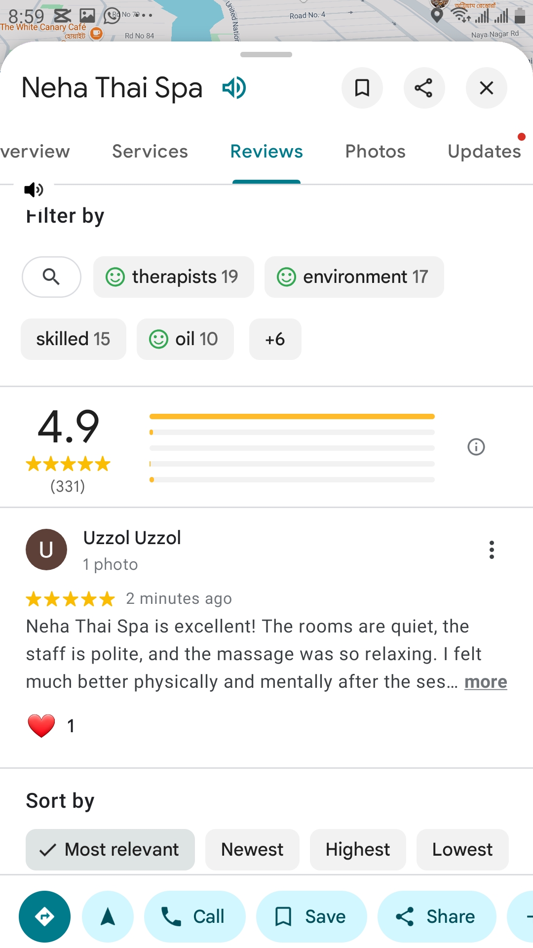533x948 pixels.
Task: Expand the review text with 'more'
Action: tap(486, 682)
